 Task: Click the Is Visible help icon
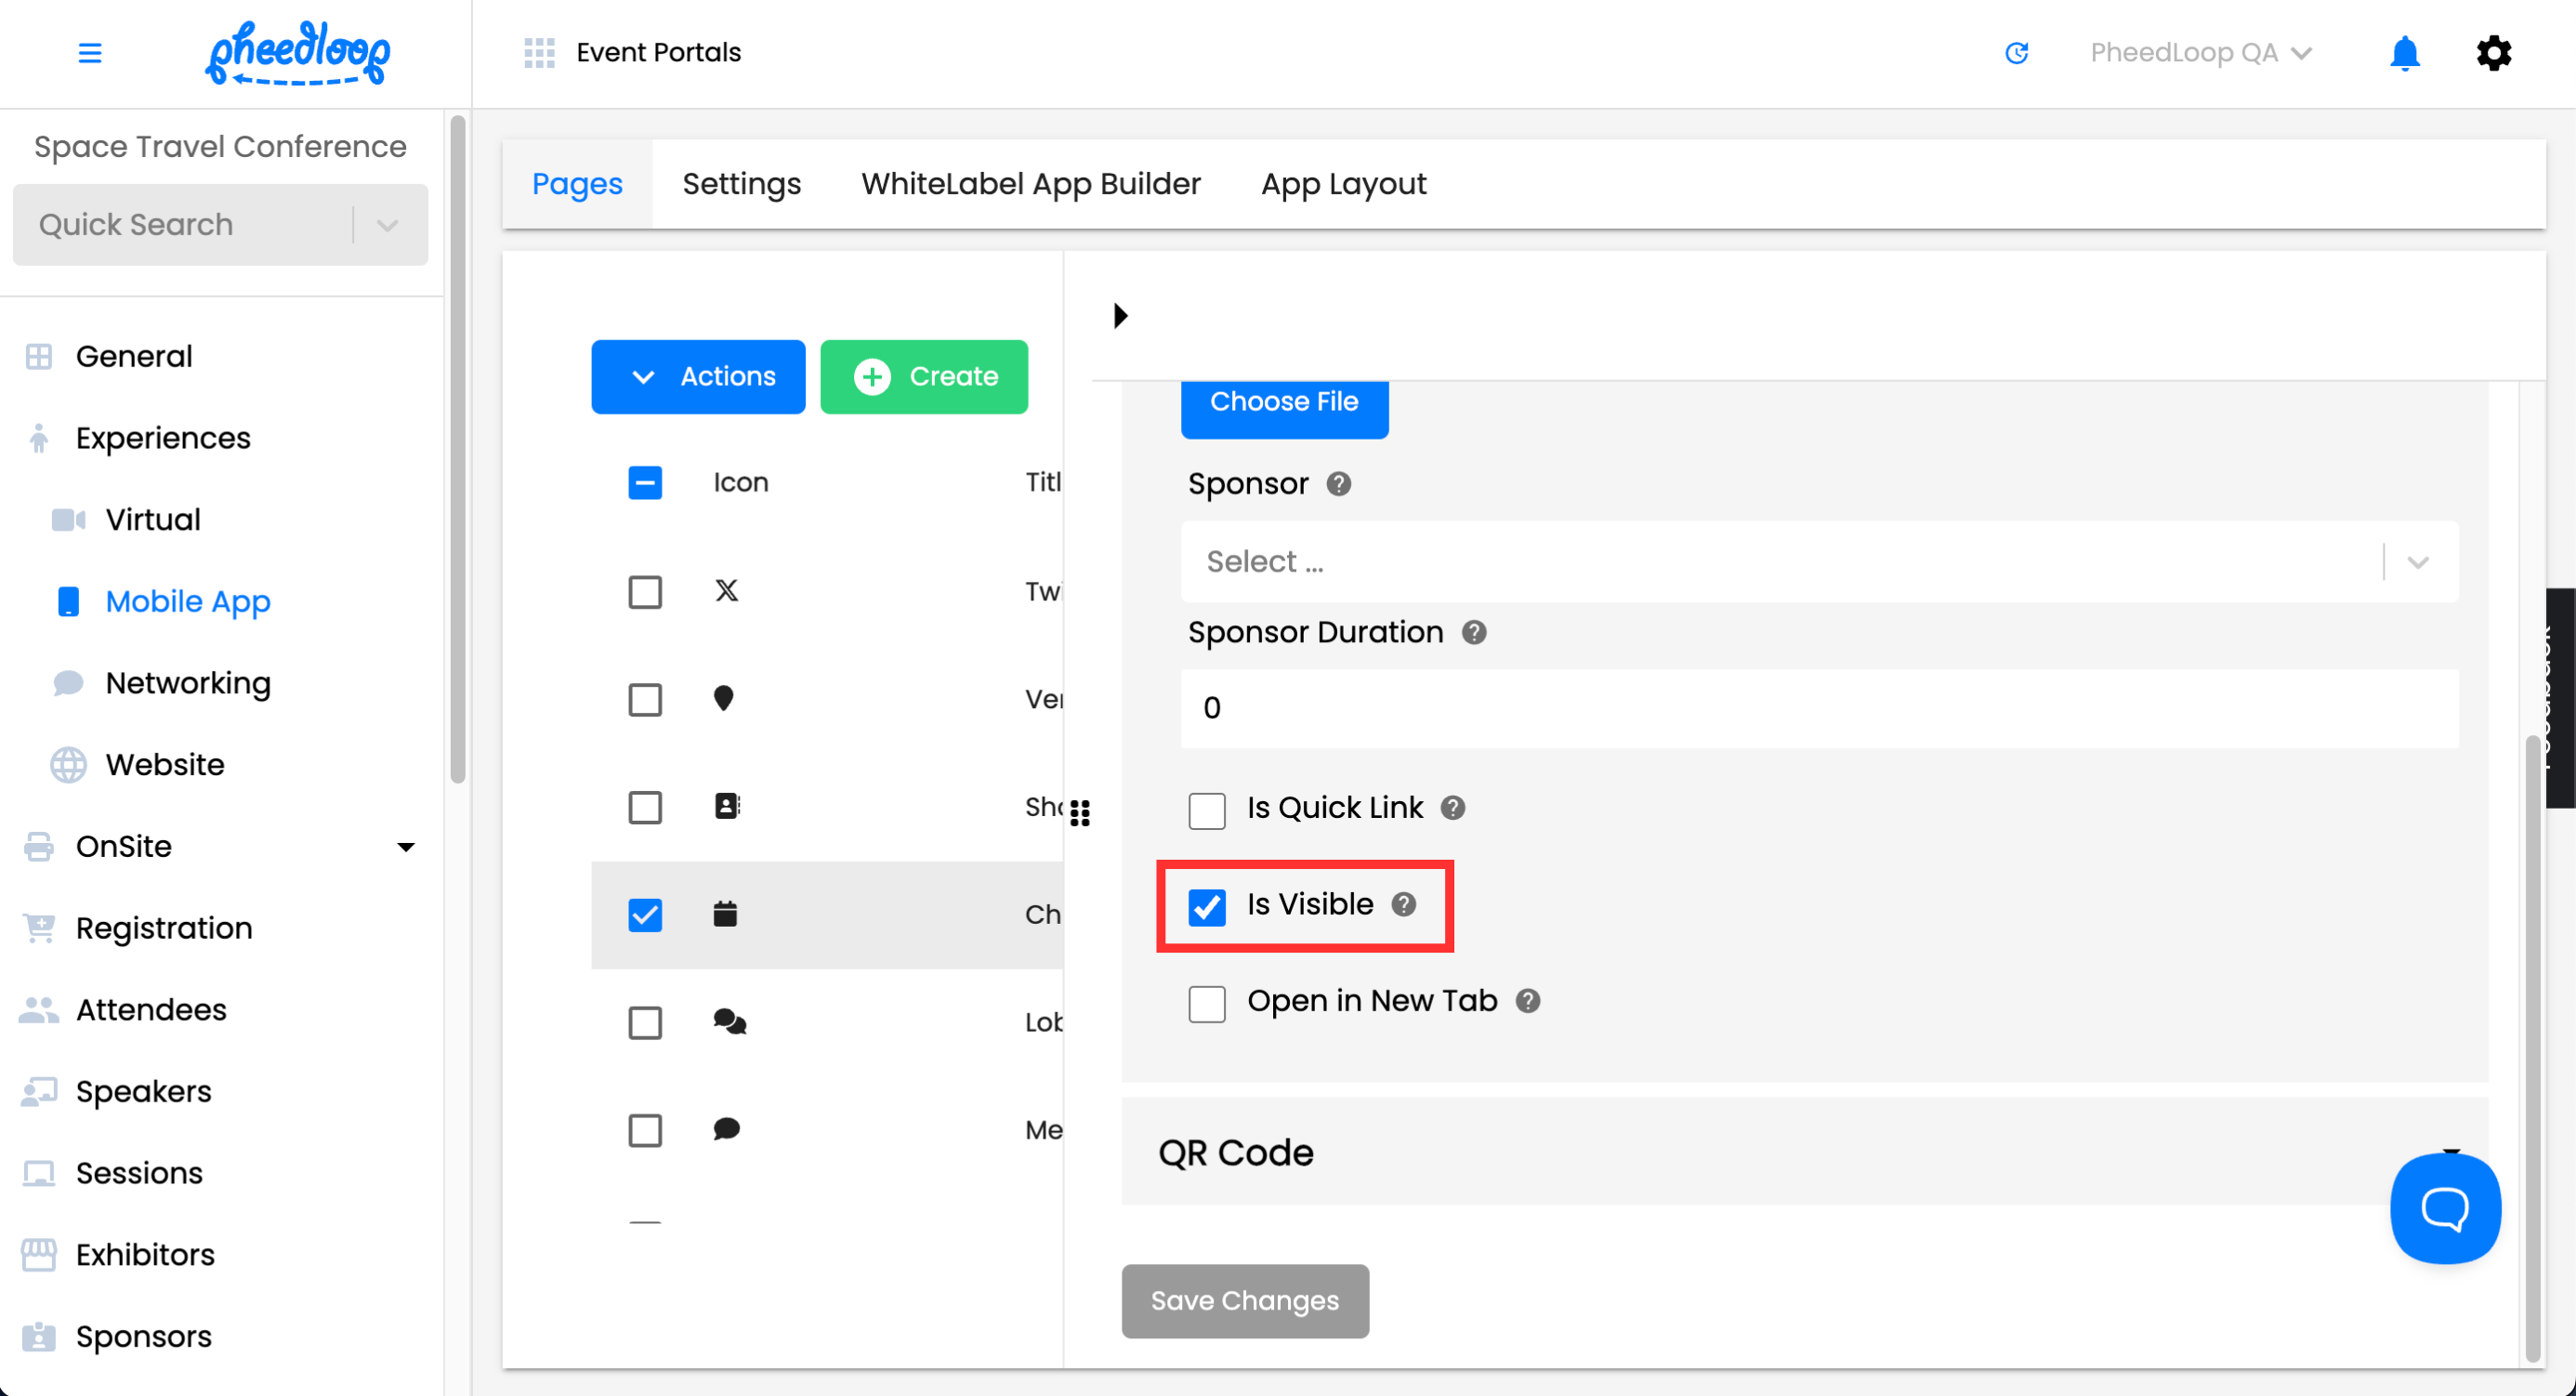(1404, 905)
